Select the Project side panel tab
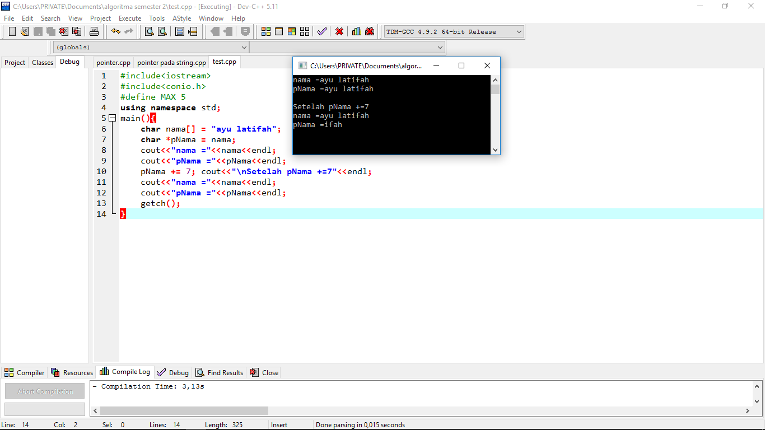765x430 pixels. [x=15, y=63]
